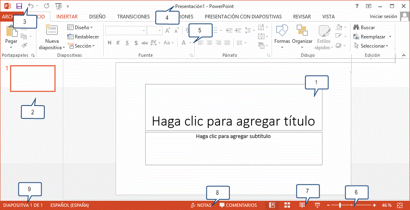Switch to Slide Sorter view in status bar
Screen dimensions: 410x210
pos(287,205)
